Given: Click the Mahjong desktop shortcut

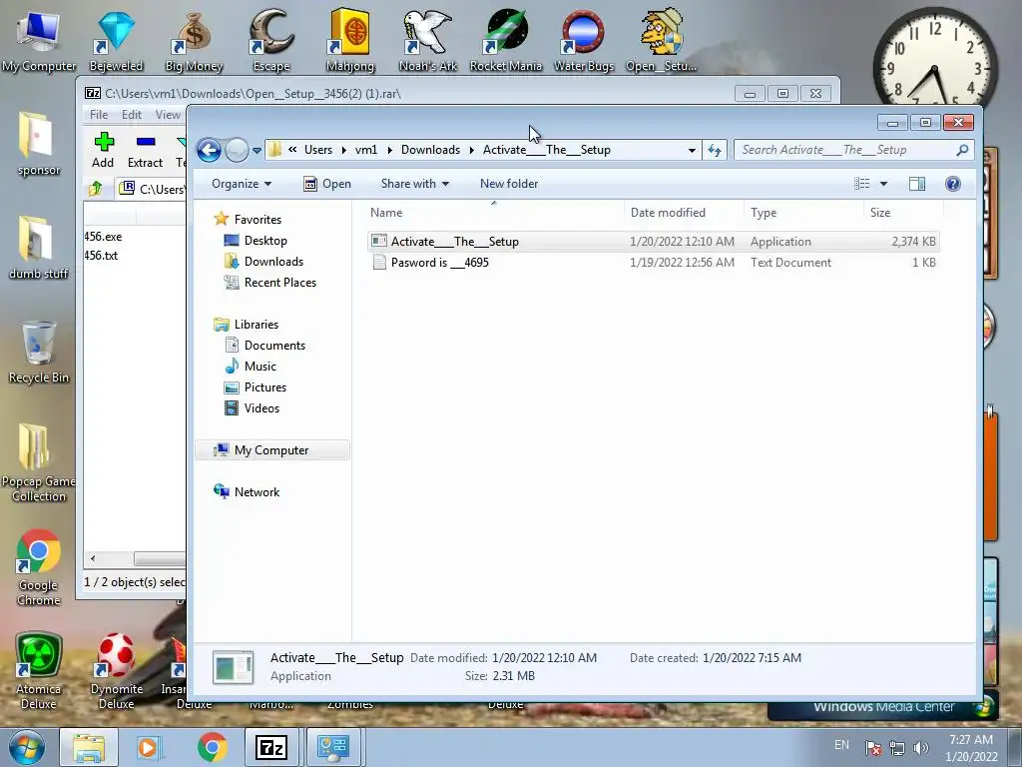Looking at the screenshot, I should [x=350, y=42].
